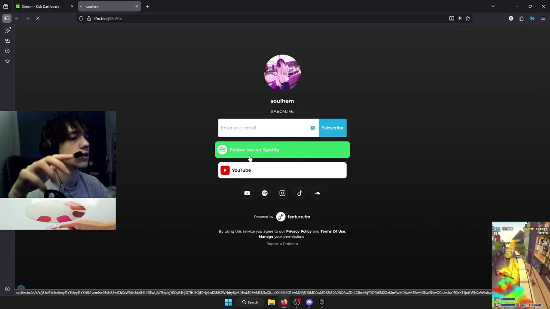Open the Windows Start menu
This screenshot has width=550, height=309.
229,302
